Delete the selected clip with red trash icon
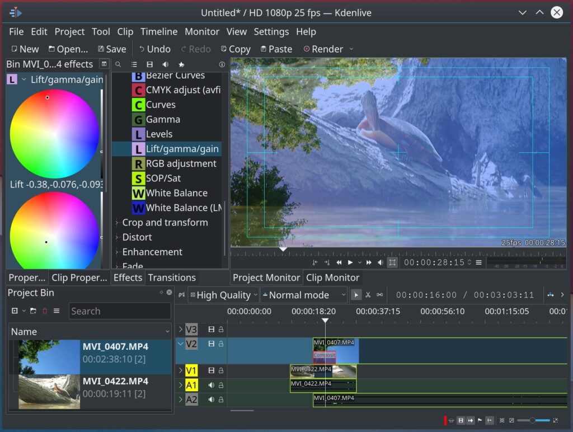 45,311
